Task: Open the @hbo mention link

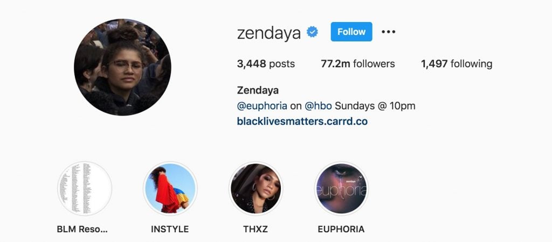Action: click(x=318, y=105)
